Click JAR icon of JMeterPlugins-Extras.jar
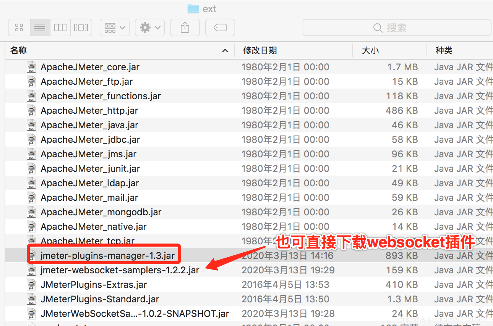This screenshot has width=493, height=326. pyautogui.click(x=31, y=285)
